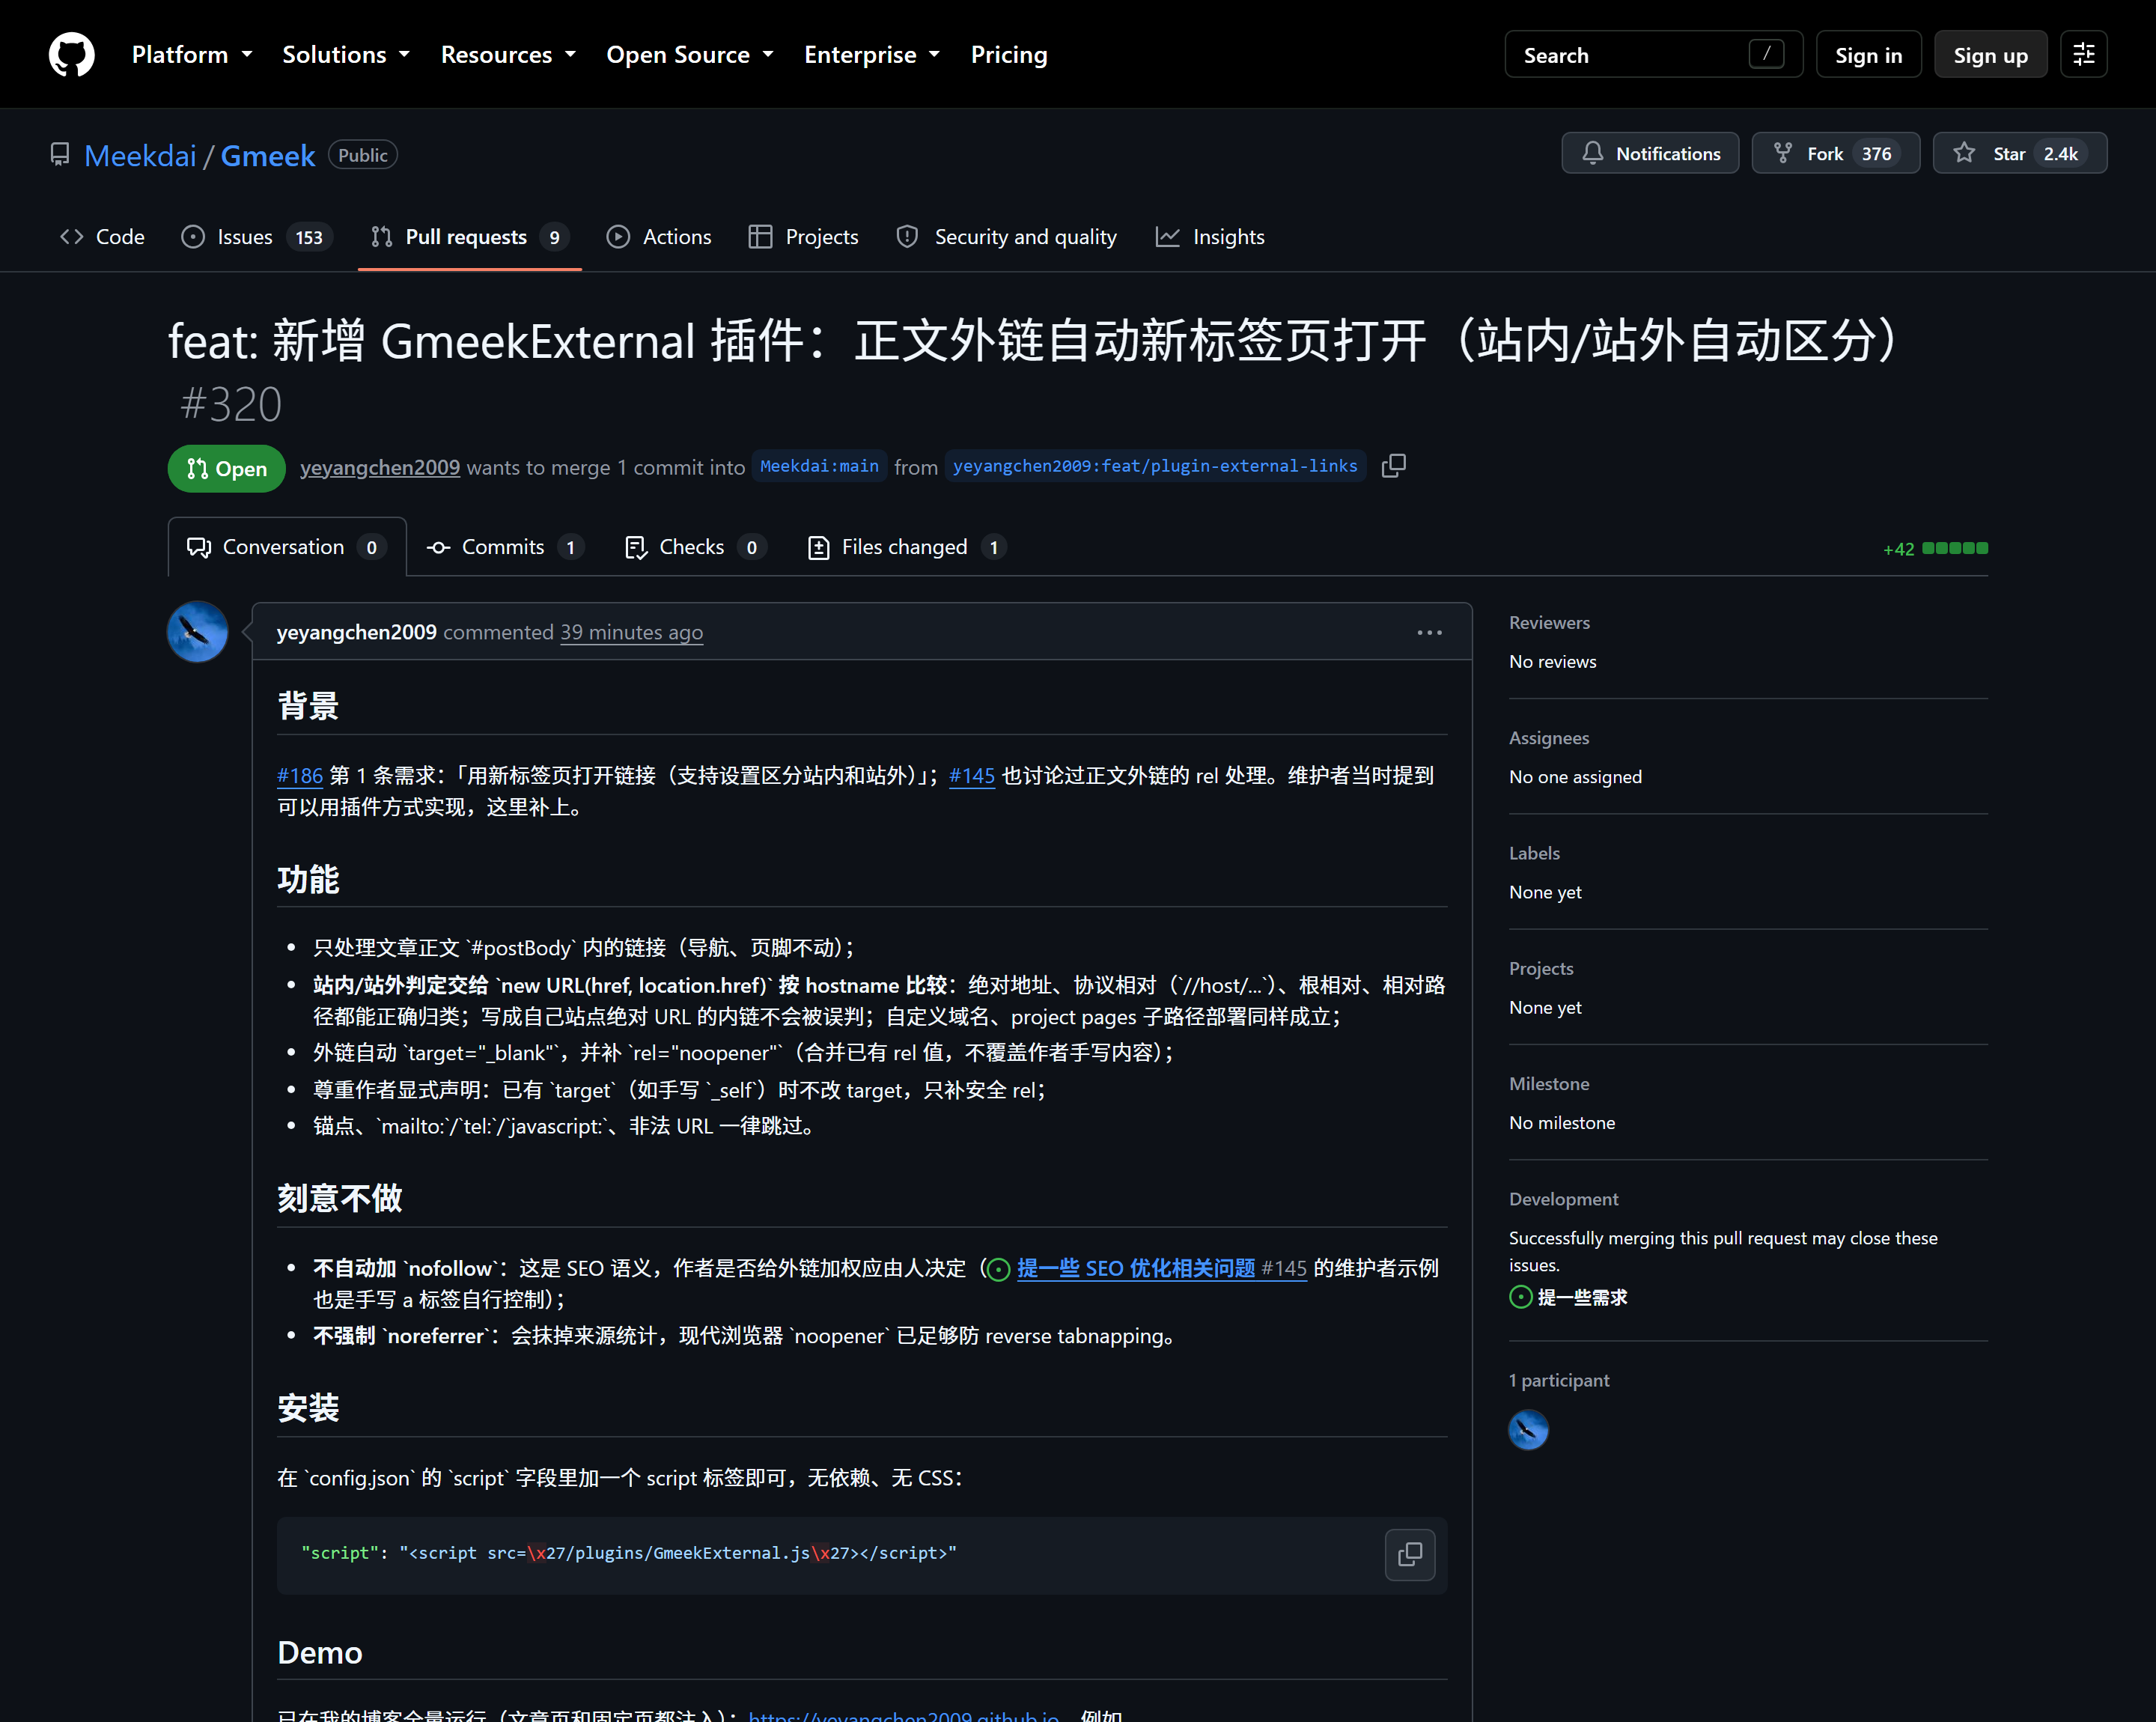Image resolution: width=2156 pixels, height=1722 pixels.
Task: Open the Gmeek repository link
Action: tap(267, 155)
